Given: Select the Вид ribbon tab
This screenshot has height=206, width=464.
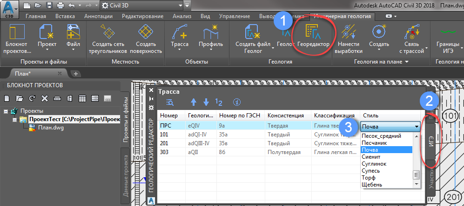Looking at the screenshot, I should tap(205, 16).
